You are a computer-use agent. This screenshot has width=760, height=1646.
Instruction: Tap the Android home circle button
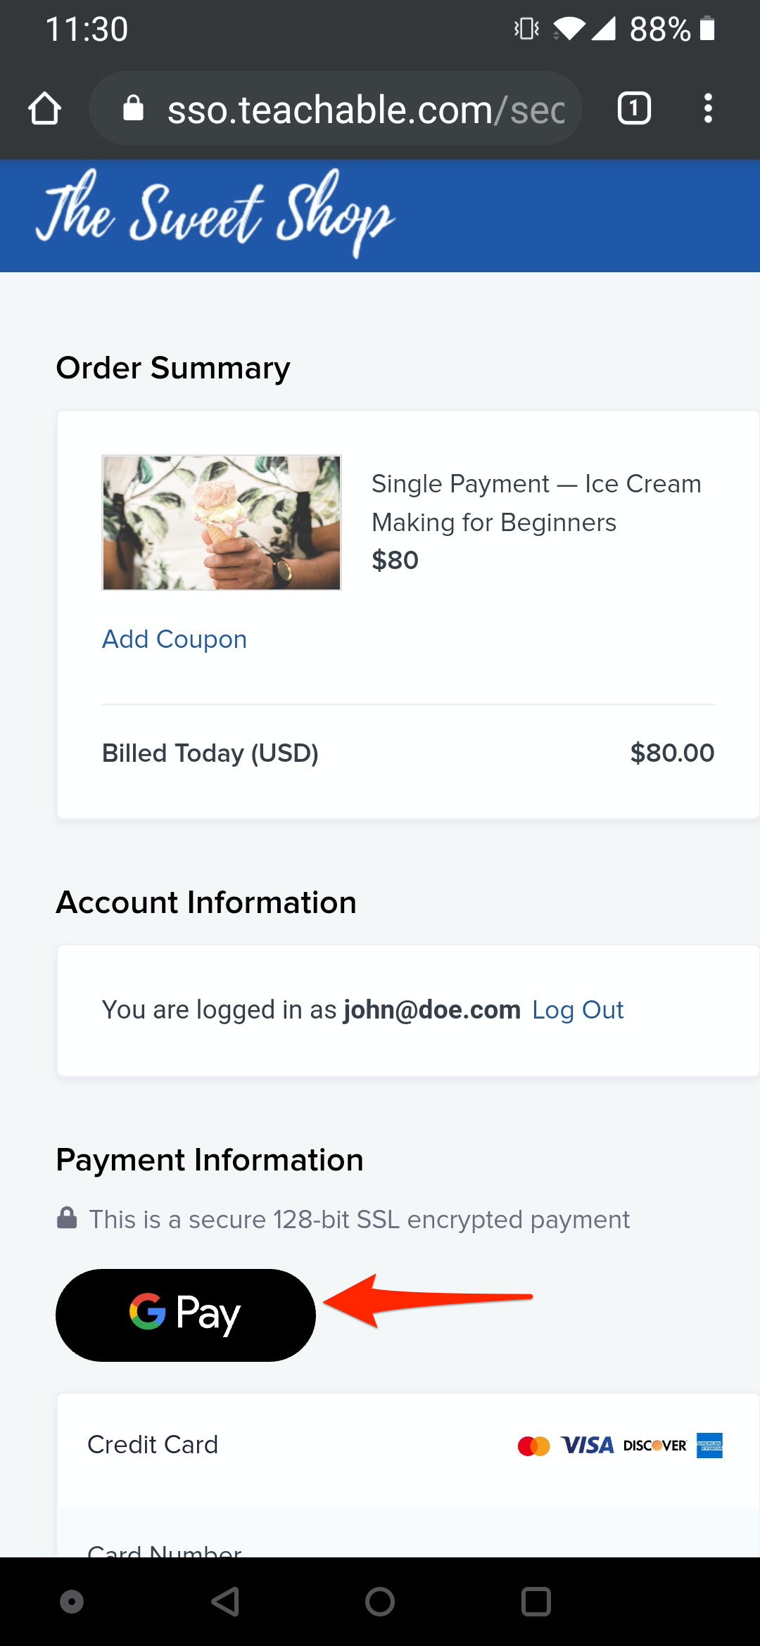click(380, 1602)
